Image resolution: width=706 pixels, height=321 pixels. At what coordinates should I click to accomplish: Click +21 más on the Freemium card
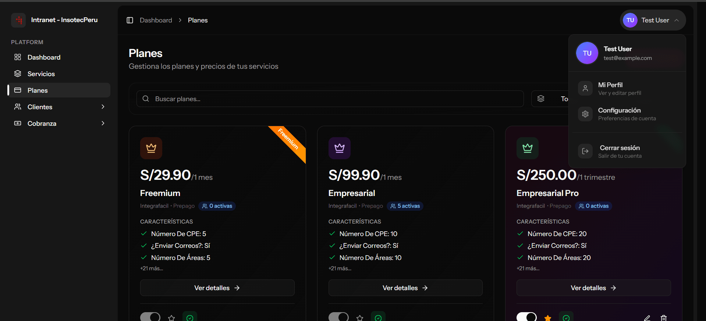click(x=152, y=268)
